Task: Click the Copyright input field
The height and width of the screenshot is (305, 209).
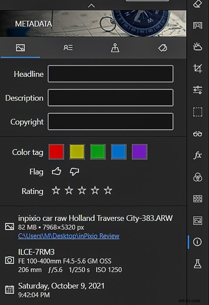Action: 111,122
